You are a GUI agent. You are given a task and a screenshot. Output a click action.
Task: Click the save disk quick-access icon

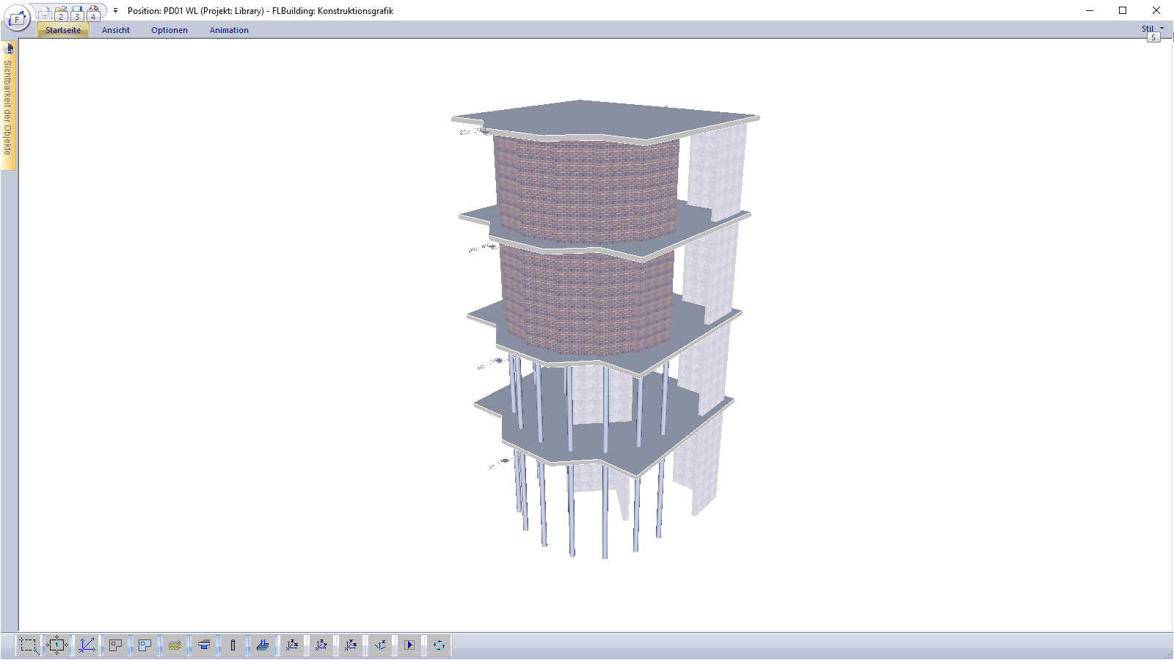pyautogui.click(x=77, y=12)
